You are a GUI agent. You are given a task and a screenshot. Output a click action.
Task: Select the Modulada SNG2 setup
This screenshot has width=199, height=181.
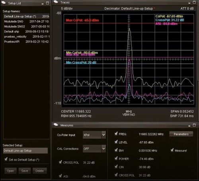click(x=27, y=27)
